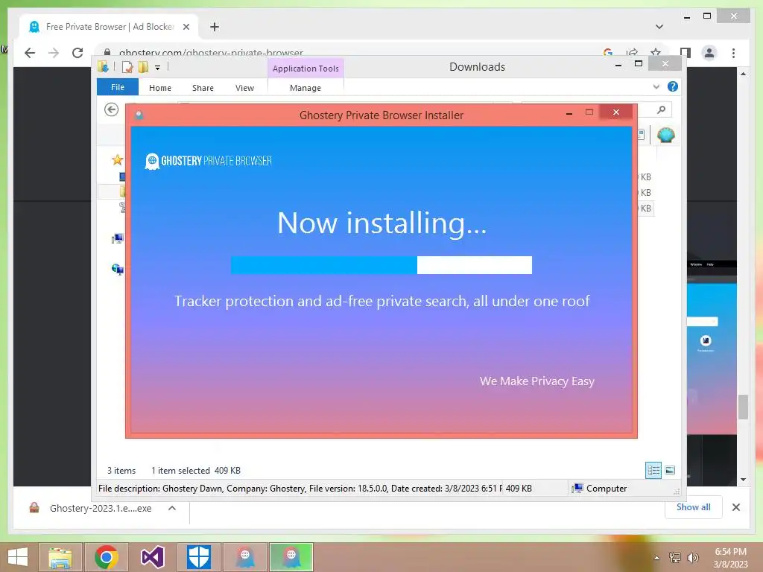
Task: Show hidden tray icons arrow
Action: click(x=657, y=557)
